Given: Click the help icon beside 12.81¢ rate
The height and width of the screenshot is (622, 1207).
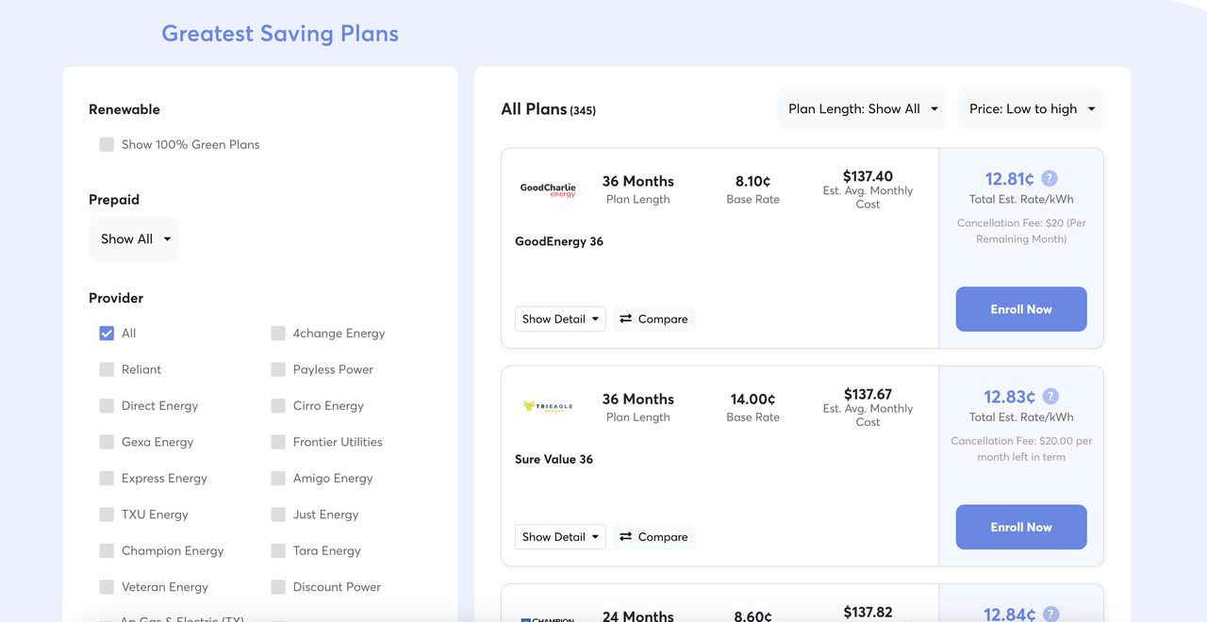Looking at the screenshot, I should pos(1050,178).
